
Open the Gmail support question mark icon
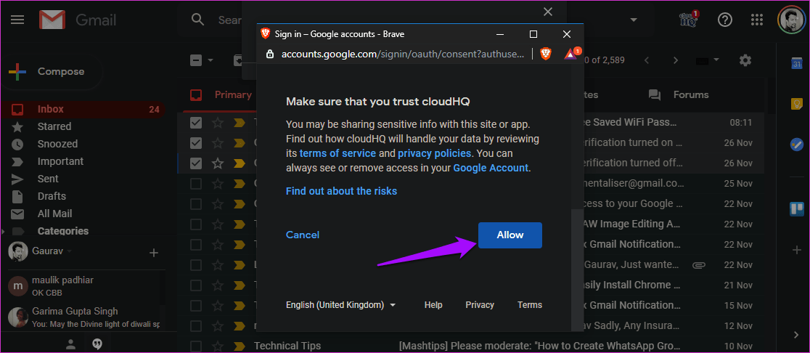(725, 20)
